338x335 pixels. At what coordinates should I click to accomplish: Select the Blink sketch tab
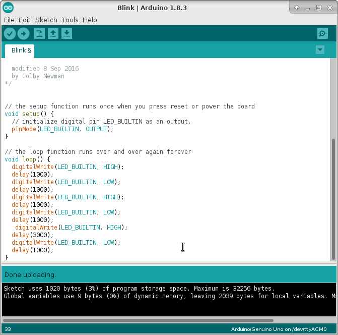20,51
